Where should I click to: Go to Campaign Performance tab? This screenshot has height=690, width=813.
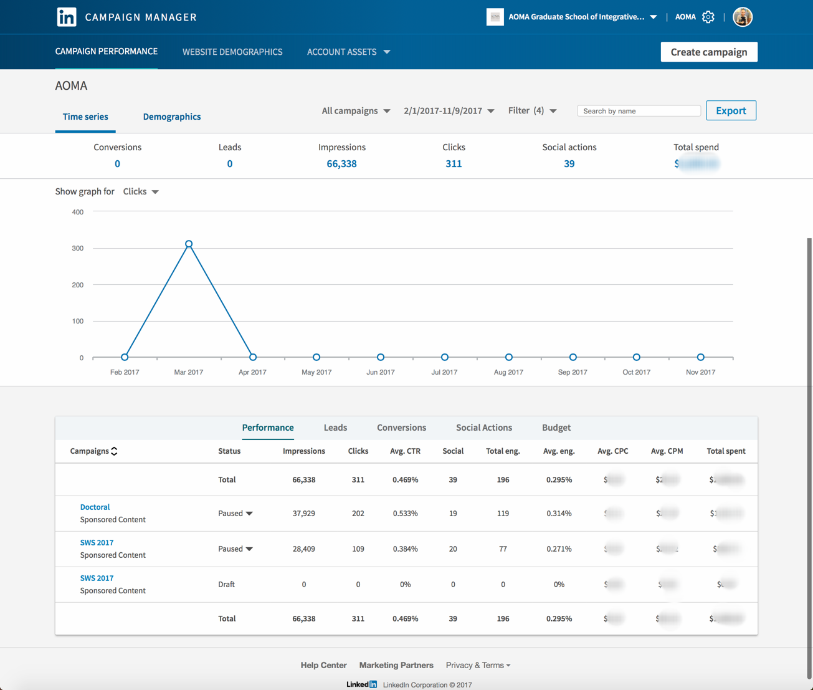coord(107,52)
